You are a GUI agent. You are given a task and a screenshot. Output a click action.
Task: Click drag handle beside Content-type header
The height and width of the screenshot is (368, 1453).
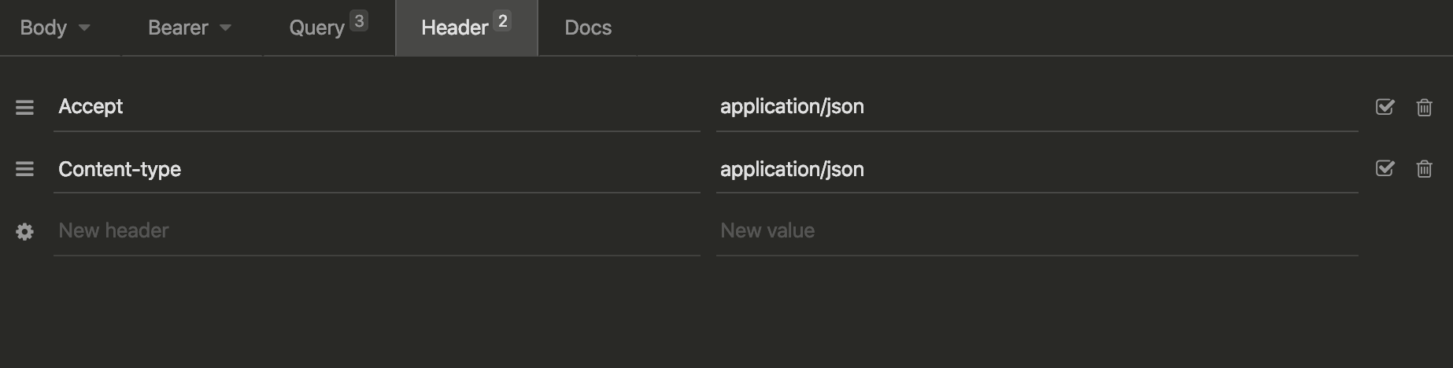24,169
